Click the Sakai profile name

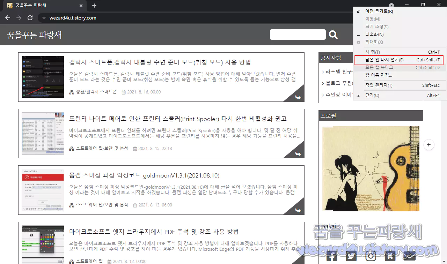(x=329, y=226)
